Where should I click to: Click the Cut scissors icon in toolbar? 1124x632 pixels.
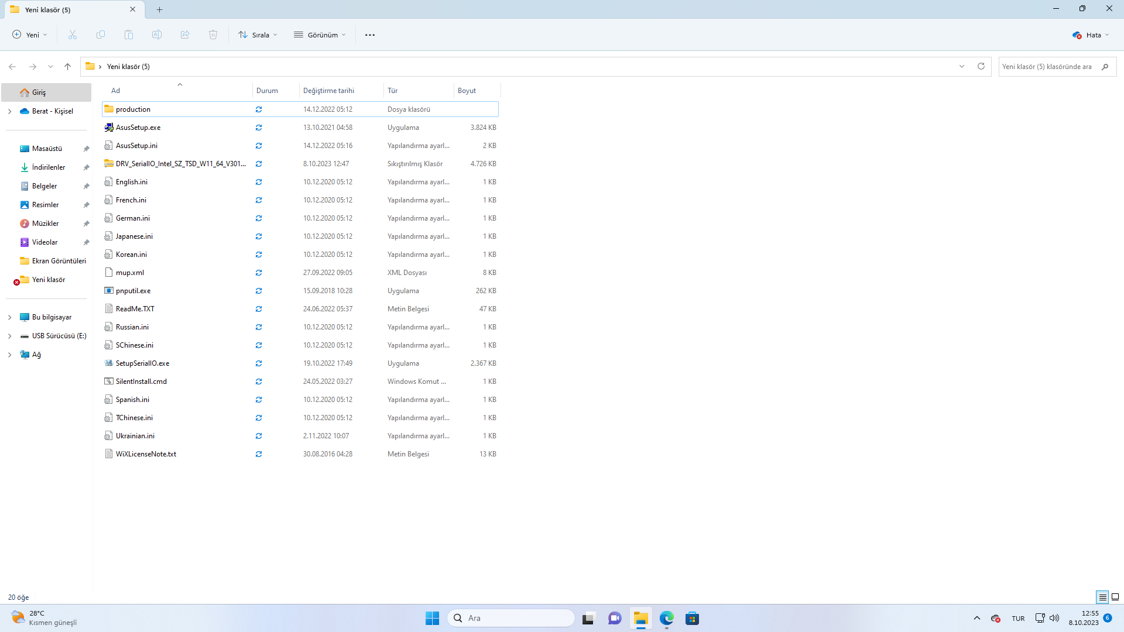click(x=73, y=35)
